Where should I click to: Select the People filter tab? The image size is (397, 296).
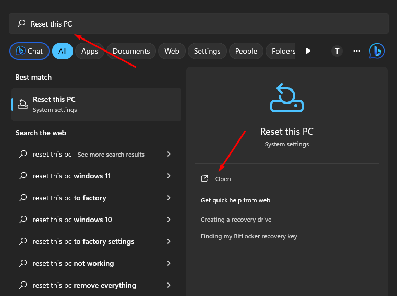pyautogui.click(x=246, y=51)
